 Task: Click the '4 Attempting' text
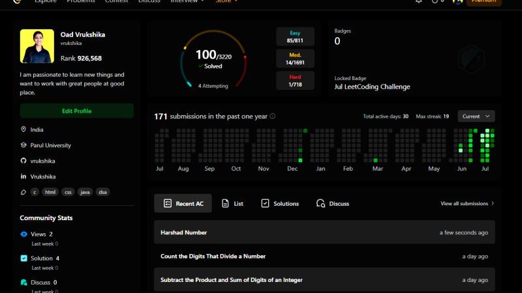[x=213, y=86]
